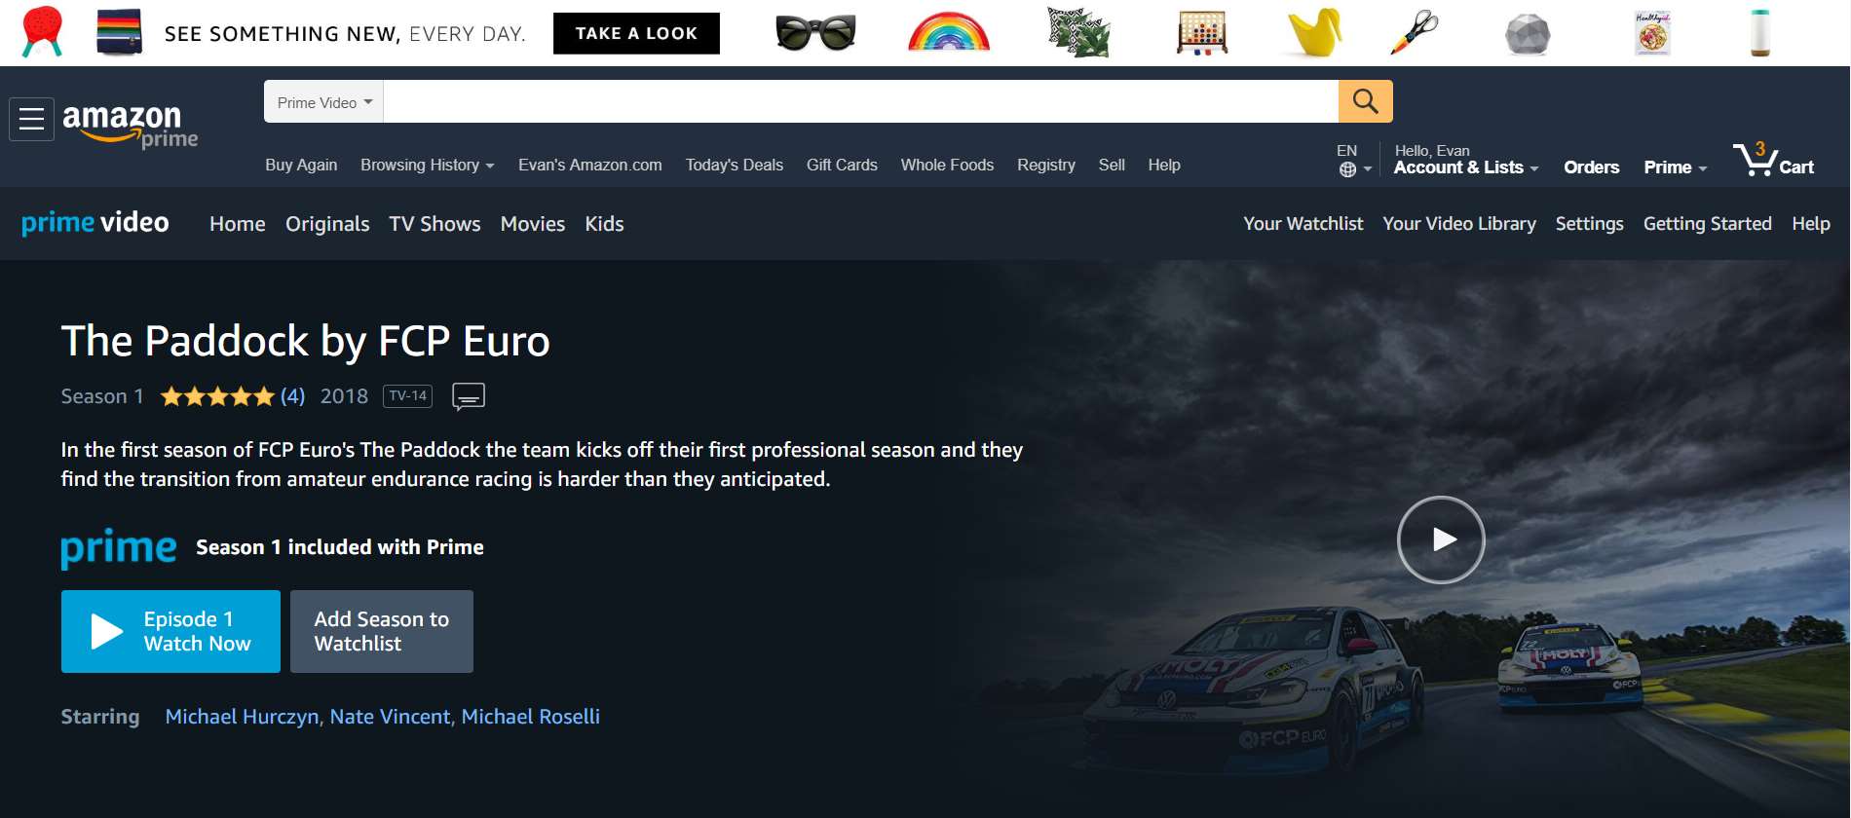Click the cookbook banner product
Screen dimensions: 1851x818
pyautogui.click(x=1652, y=32)
